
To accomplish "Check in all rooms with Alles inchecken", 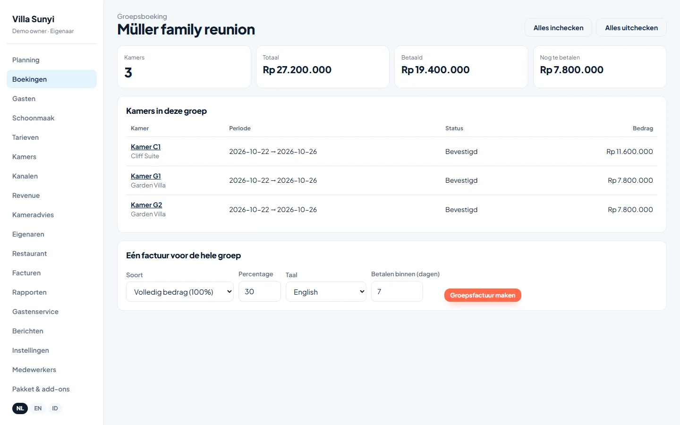I will (558, 28).
